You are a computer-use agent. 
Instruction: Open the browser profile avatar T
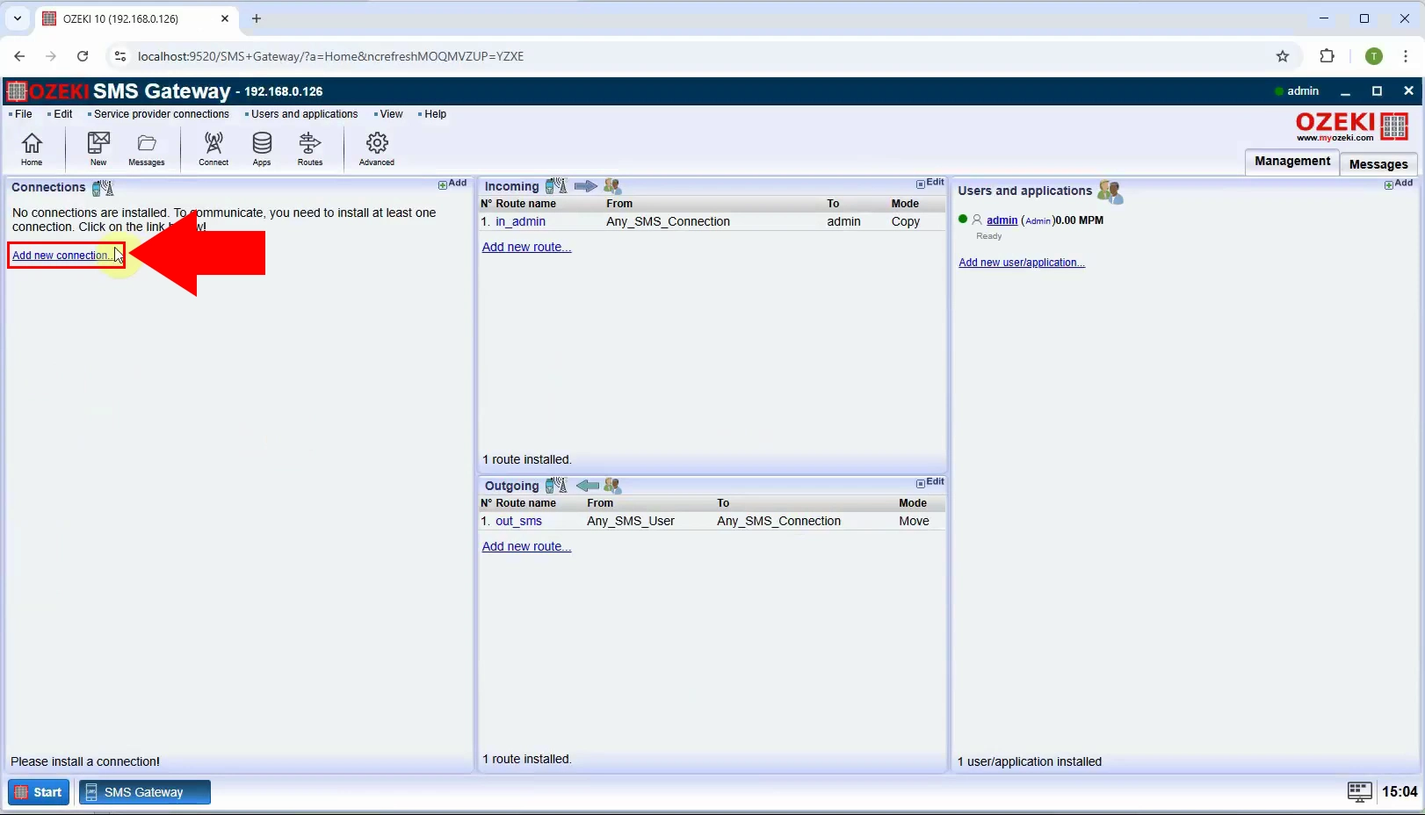(x=1374, y=56)
